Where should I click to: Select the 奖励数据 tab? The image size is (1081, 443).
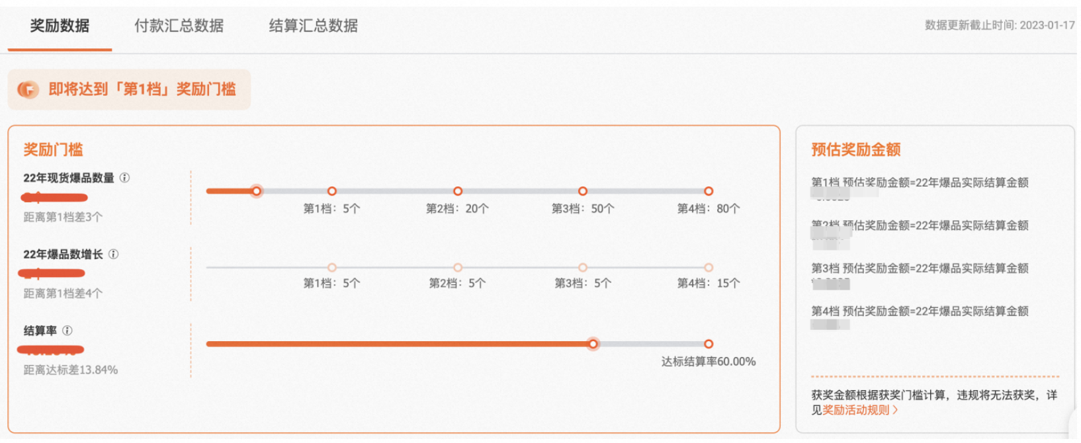click(x=60, y=26)
